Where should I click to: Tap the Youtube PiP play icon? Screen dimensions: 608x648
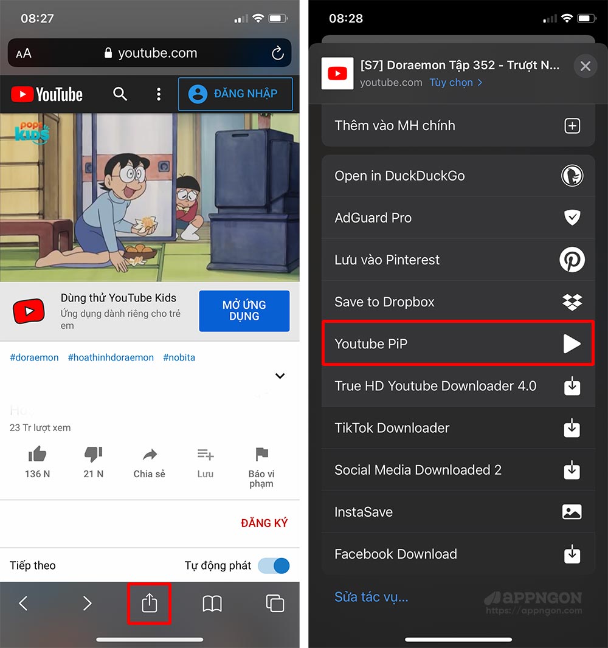tap(572, 344)
